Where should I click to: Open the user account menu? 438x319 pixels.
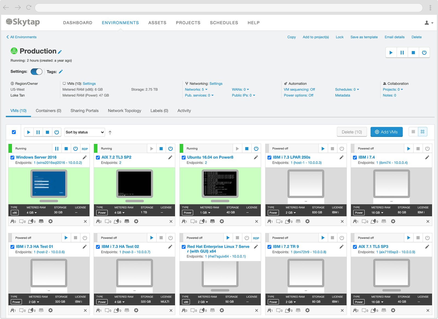429,23
